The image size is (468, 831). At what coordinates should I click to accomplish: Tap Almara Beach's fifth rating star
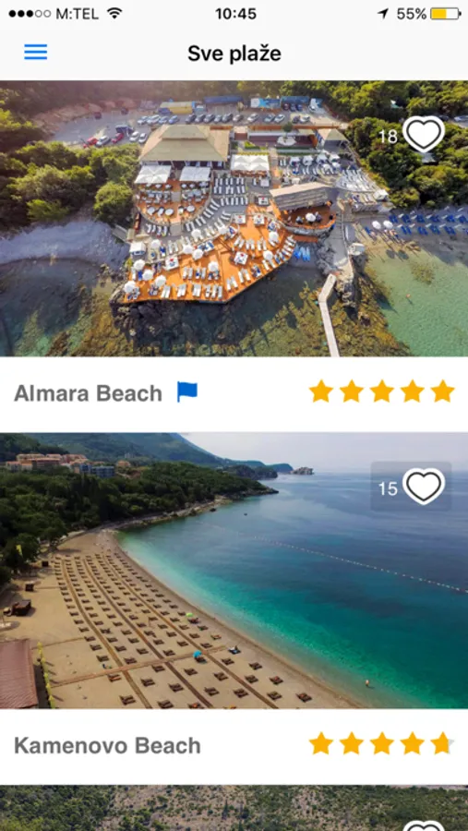[442, 391]
